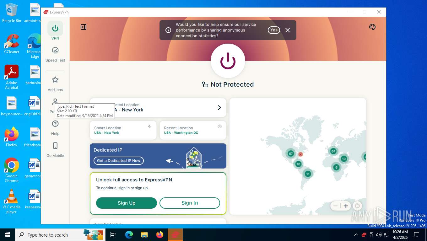Open the Help section
This screenshot has height=241, width=427.
click(x=55, y=128)
